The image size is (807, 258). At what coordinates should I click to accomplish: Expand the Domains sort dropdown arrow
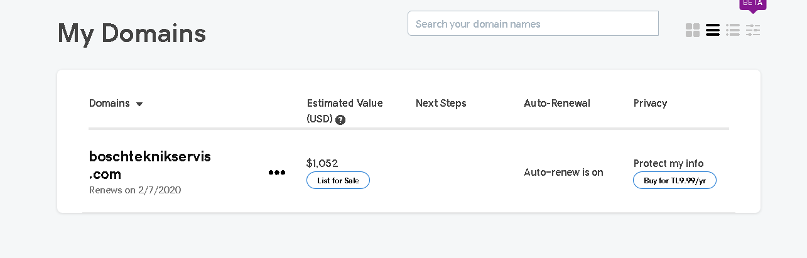coord(139,104)
